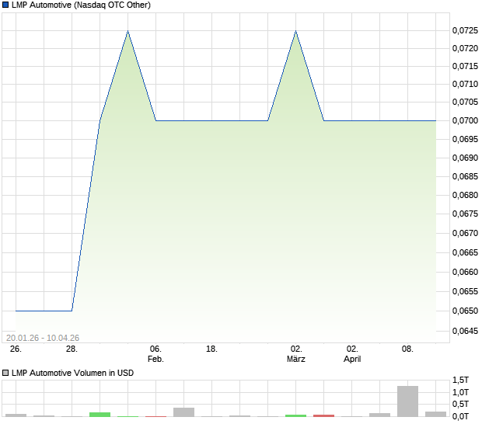Viewport: 482px width, 424px height.
Task: Click the gray volume bar after 06. Feb.
Action: pos(183,412)
